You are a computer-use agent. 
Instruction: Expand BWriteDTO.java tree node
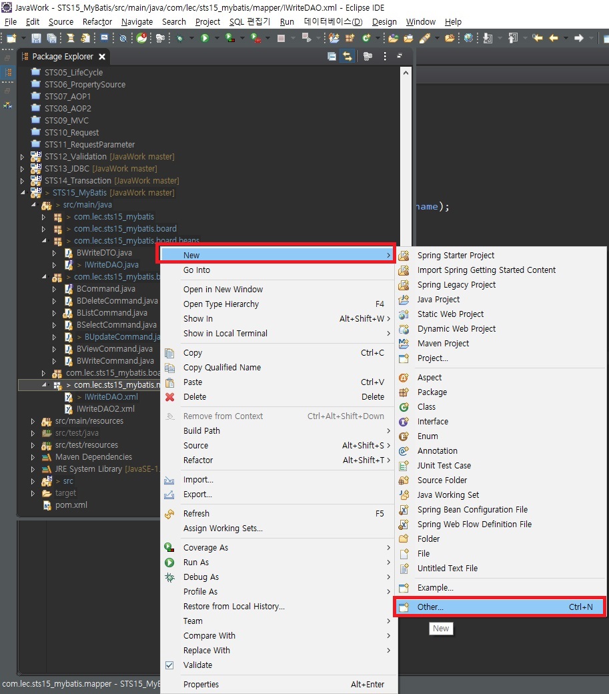tap(54, 253)
